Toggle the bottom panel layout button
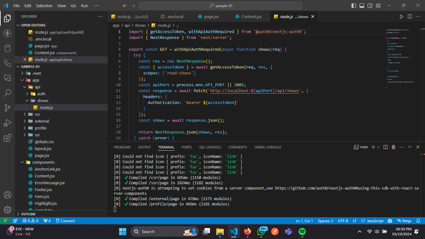The height and width of the screenshot is (239, 425). (362, 6)
